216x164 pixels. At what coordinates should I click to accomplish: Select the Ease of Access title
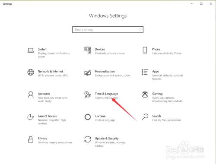[x=47, y=116]
